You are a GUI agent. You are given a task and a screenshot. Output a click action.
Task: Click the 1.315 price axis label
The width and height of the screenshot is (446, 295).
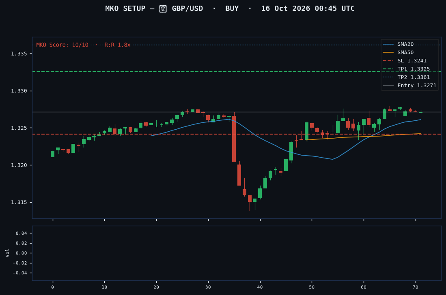tap(19, 203)
